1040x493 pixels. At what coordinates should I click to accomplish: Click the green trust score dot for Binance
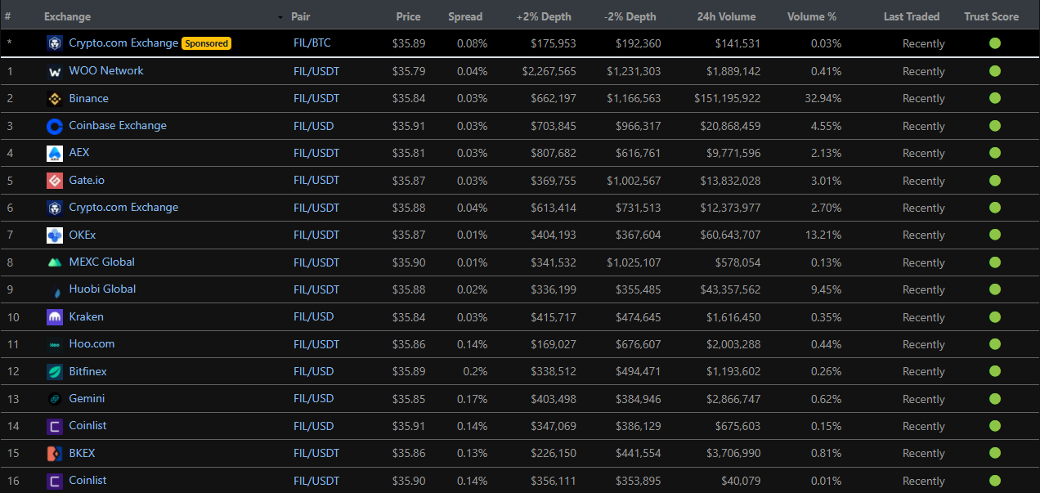point(995,98)
